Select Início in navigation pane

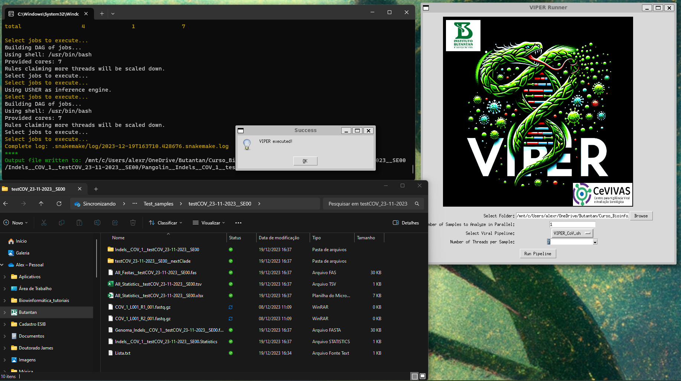click(x=21, y=241)
